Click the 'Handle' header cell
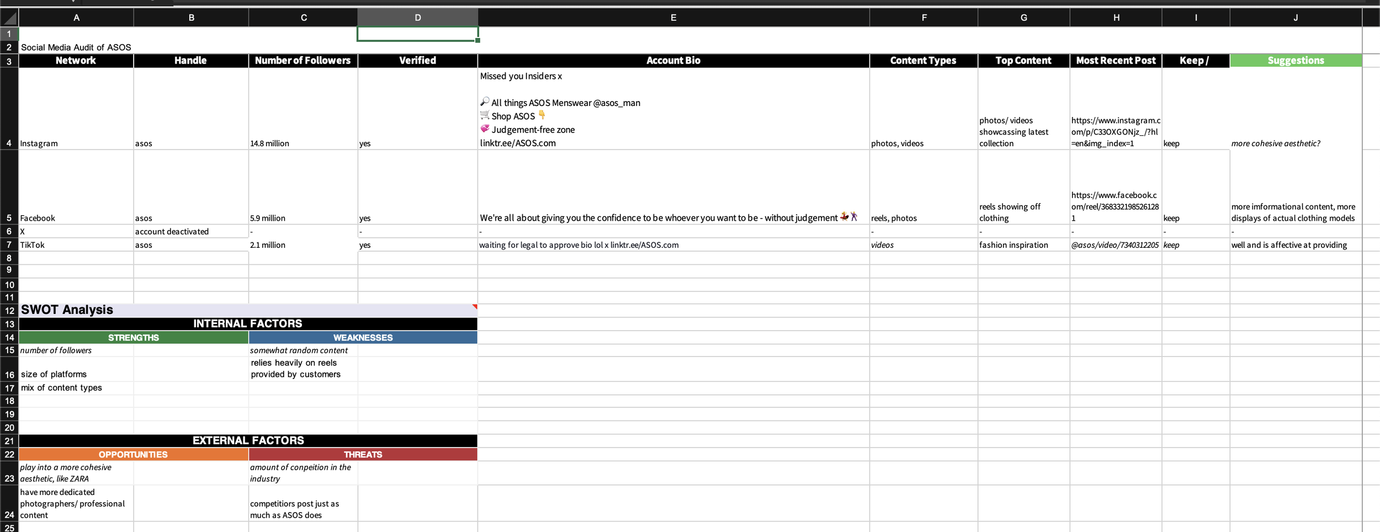The image size is (1380, 532). [x=191, y=61]
